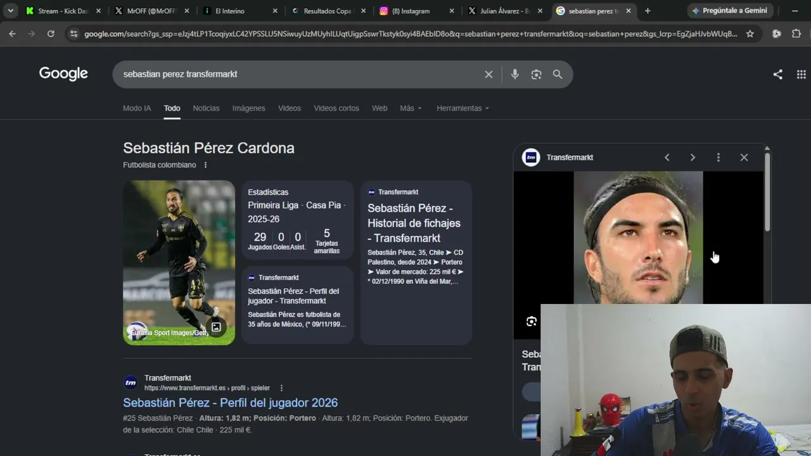The image size is (811, 456).
Task: Bookmark this page with the star icon
Action: (x=750, y=34)
